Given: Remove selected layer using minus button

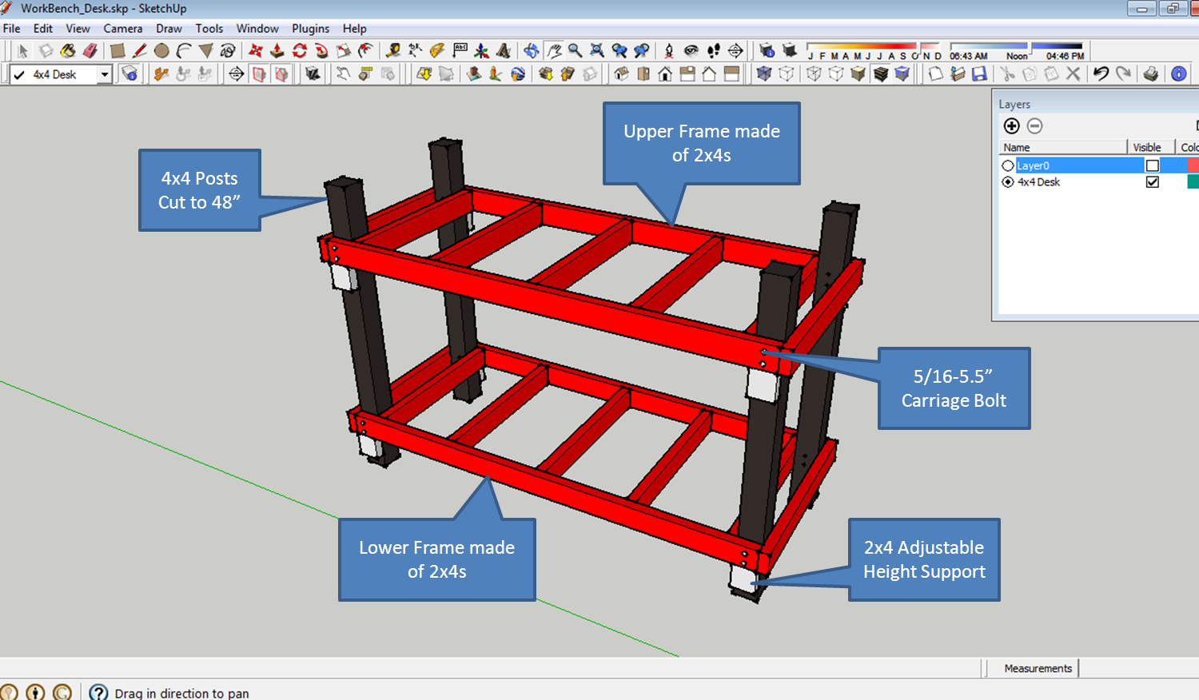Looking at the screenshot, I should pyautogui.click(x=1036, y=125).
